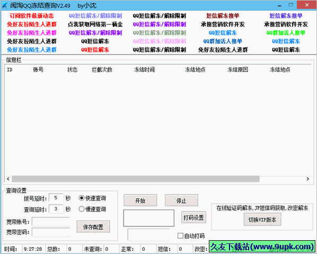Open the pink QQ短信解冻/解除限制 link
317x254 pixels.
click(x=160, y=41)
